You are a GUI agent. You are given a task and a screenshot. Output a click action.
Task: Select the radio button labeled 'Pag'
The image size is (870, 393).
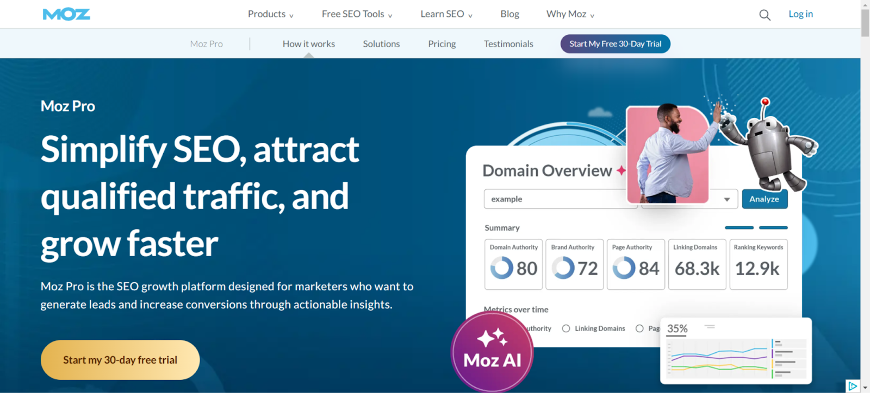tap(639, 328)
